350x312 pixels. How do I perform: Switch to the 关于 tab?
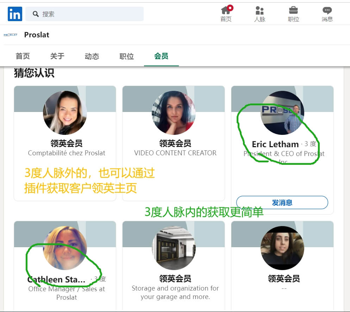(57, 56)
